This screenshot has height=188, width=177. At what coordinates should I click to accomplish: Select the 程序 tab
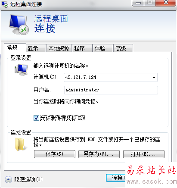click(82, 48)
